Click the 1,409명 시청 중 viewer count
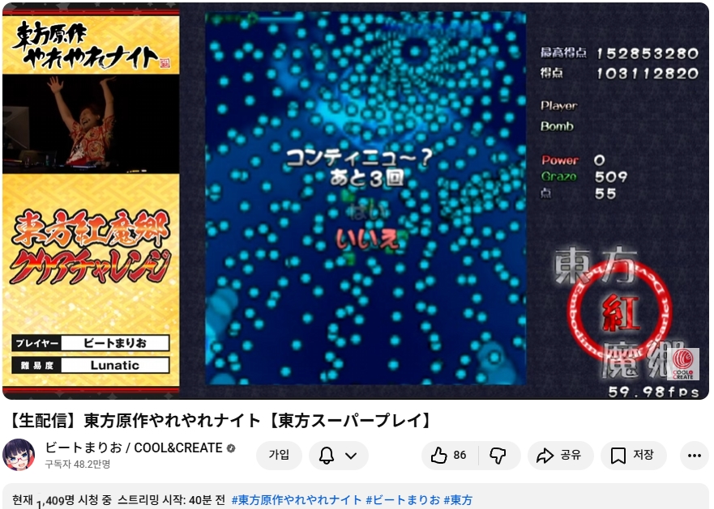 point(74,501)
